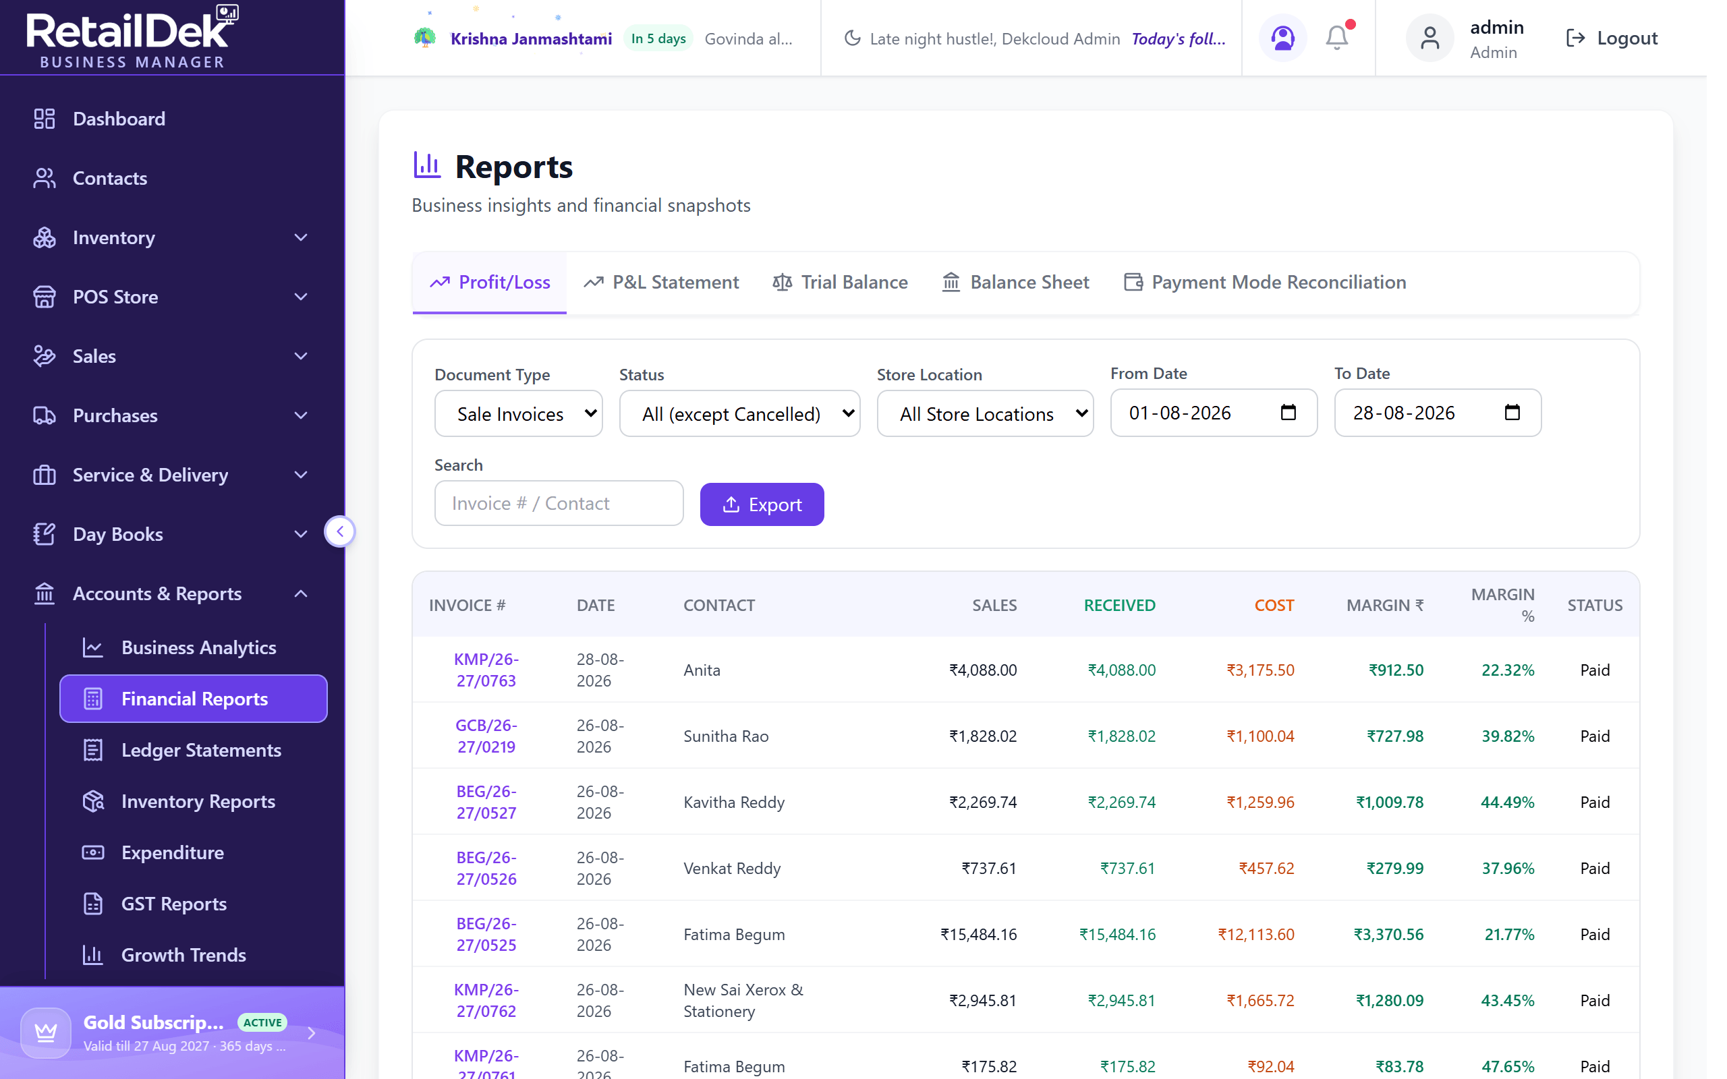The height and width of the screenshot is (1079, 1727).
Task: Click the admin user profile icon
Action: 1429,38
